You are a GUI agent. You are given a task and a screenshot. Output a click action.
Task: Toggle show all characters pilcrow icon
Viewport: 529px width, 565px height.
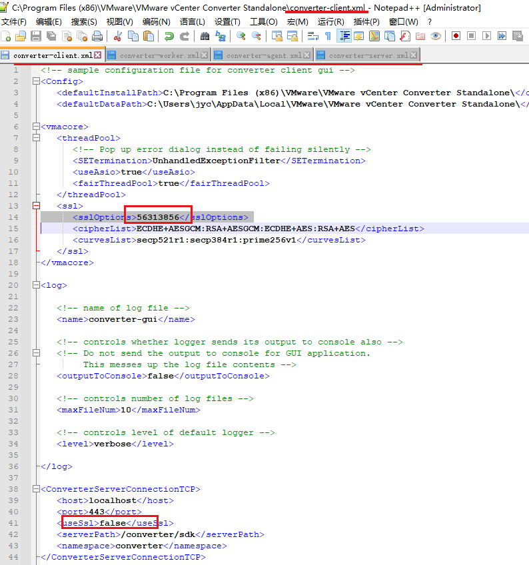coord(328,36)
